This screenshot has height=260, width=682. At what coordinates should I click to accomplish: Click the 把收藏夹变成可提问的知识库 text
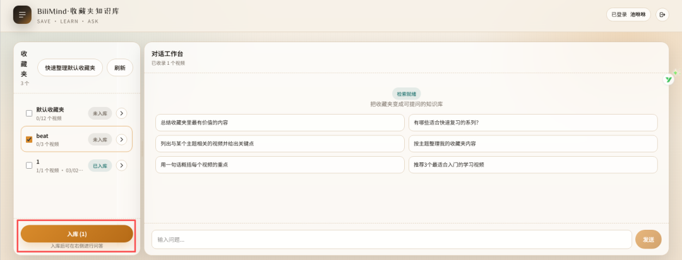point(406,105)
